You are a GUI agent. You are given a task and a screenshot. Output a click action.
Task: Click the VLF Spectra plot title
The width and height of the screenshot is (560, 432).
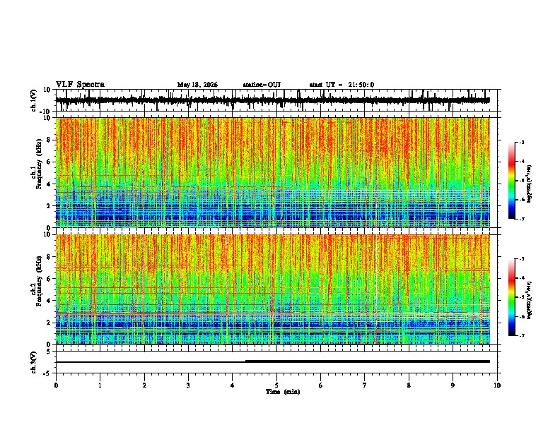[x=80, y=85]
